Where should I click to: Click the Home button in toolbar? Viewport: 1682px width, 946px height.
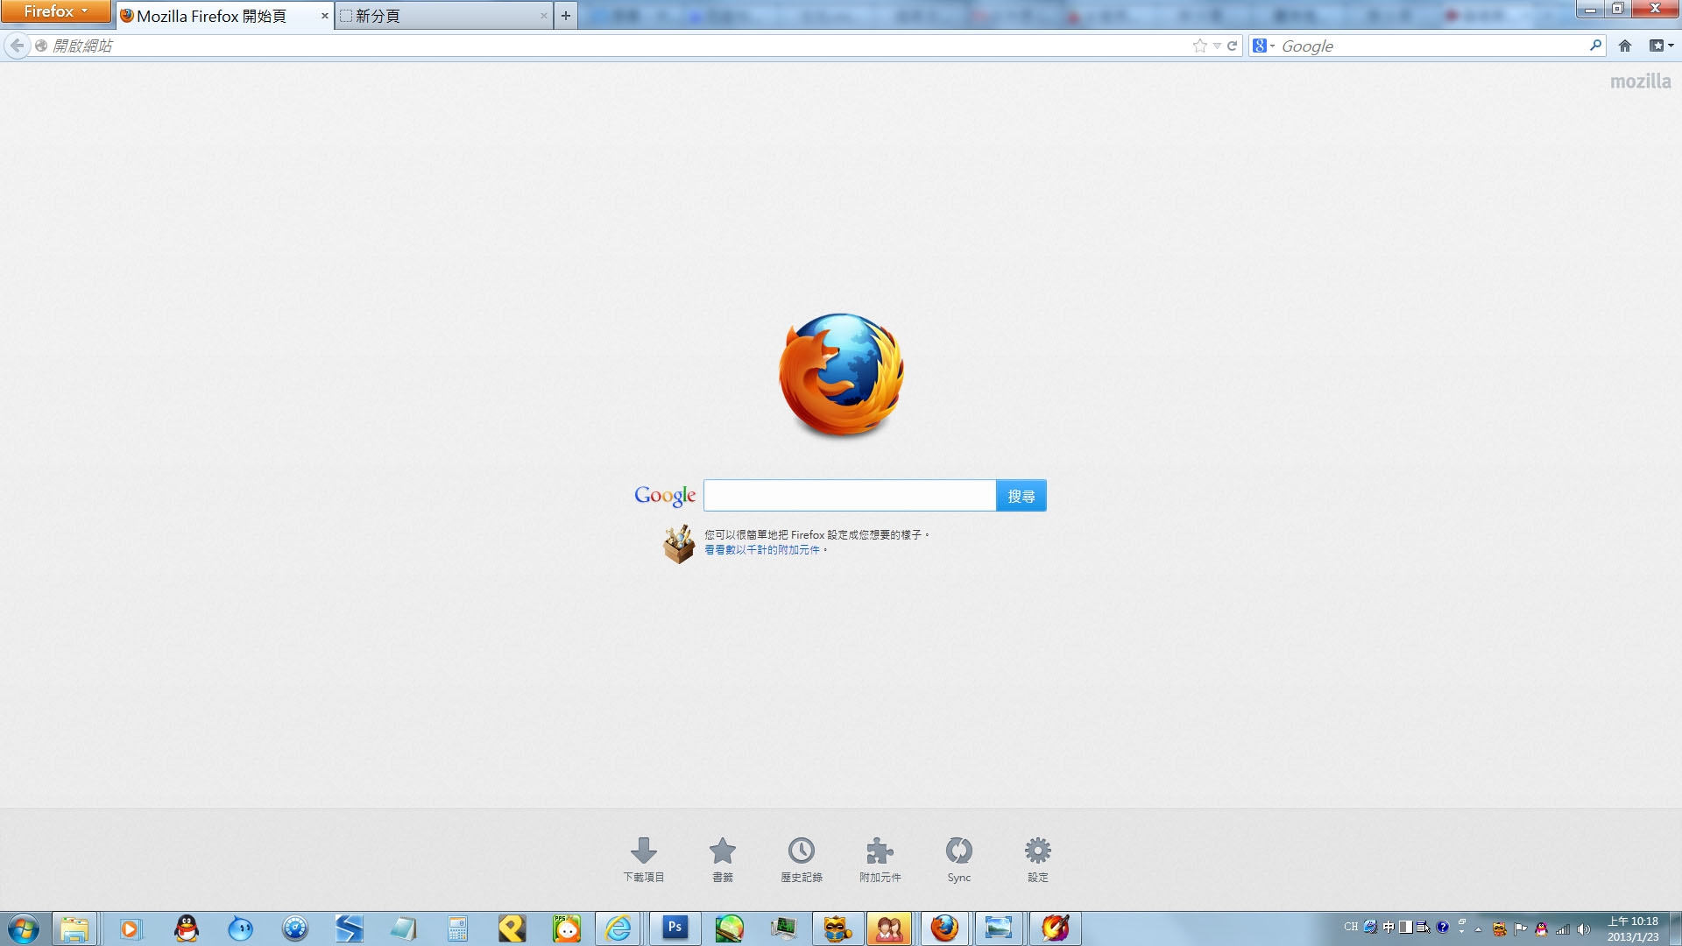coord(1625,46)
